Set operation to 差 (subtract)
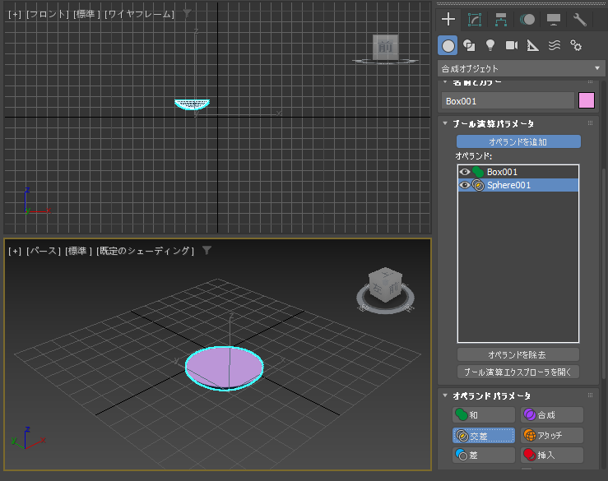 [x=484, y=455]
